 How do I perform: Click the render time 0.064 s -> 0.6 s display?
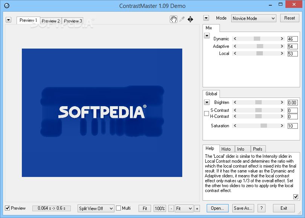pyautogui.click(x=52, y=208)
